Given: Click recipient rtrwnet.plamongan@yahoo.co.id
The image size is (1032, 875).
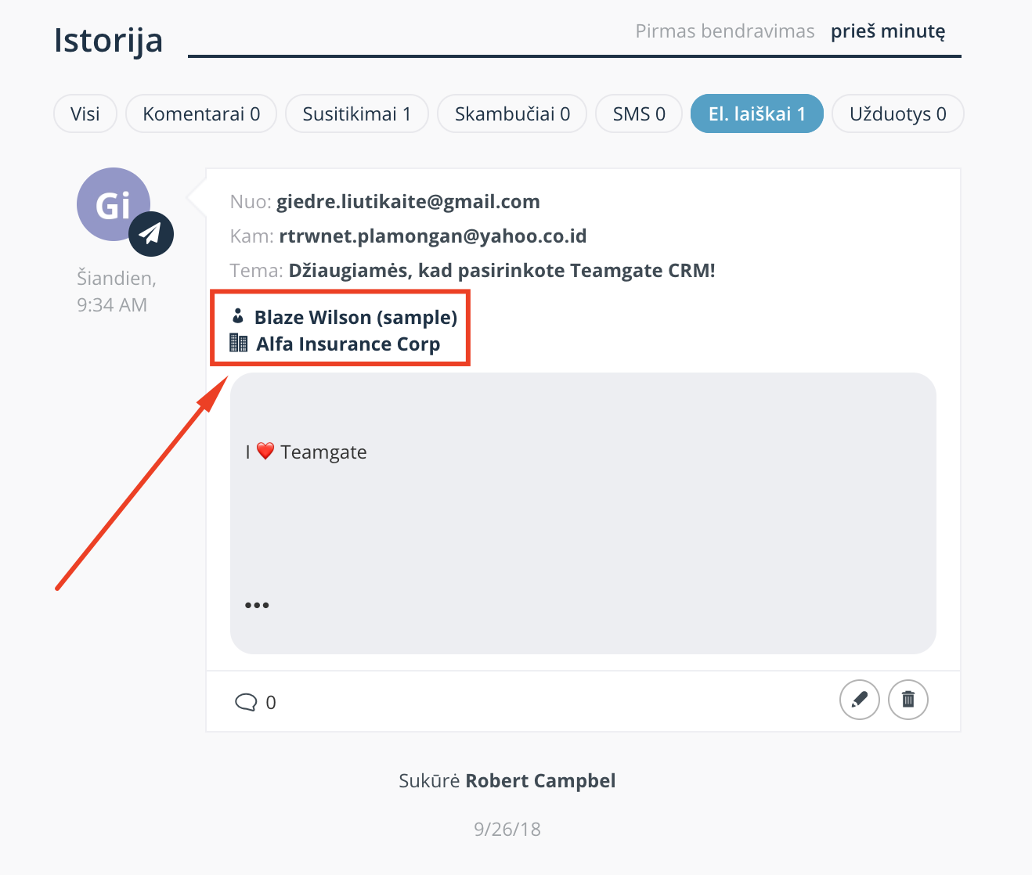Looking at the screenshot, I should point(433,236).
